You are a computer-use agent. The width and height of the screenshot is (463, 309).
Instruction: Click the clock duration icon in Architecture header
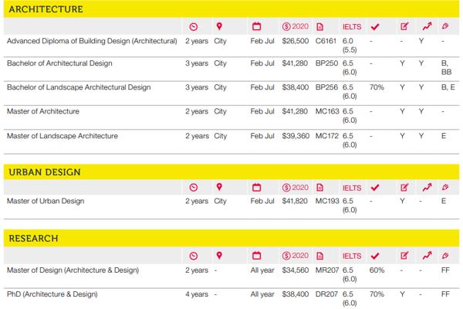click(x=194, y=27)
